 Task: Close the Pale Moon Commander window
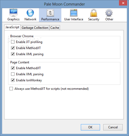pos(123,3)
